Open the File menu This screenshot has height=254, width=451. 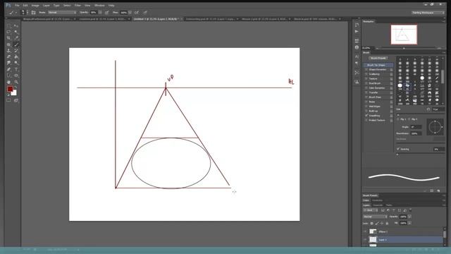(x=17, y=6)
